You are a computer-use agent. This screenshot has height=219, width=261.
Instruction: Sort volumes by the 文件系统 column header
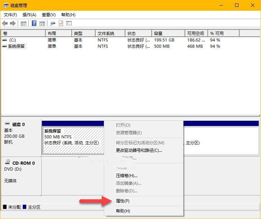[106, 34]
